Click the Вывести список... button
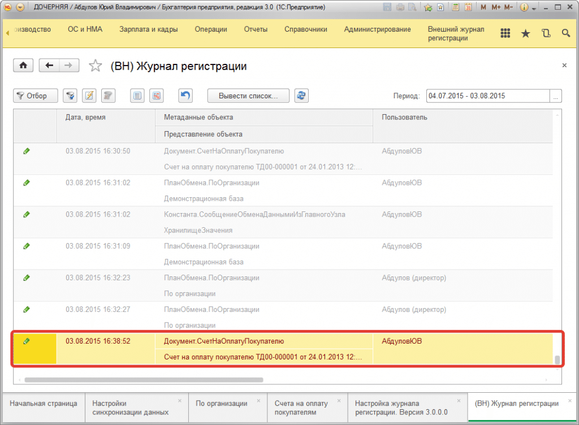Viewport: 579px width, 425px height. [x=248, y=96]
